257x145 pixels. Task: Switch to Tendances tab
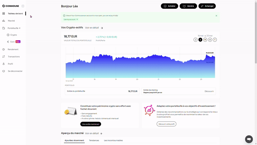(94, 140)
